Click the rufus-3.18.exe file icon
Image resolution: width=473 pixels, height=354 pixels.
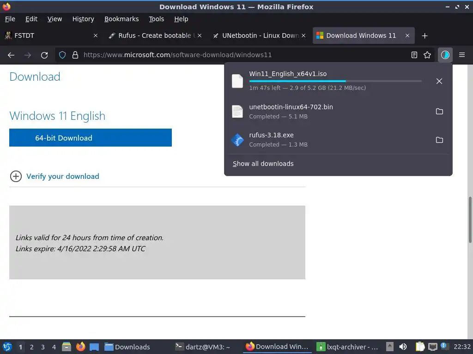(237, 140)
